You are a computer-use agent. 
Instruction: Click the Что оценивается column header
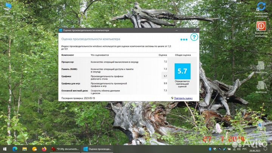click(100, 55)
